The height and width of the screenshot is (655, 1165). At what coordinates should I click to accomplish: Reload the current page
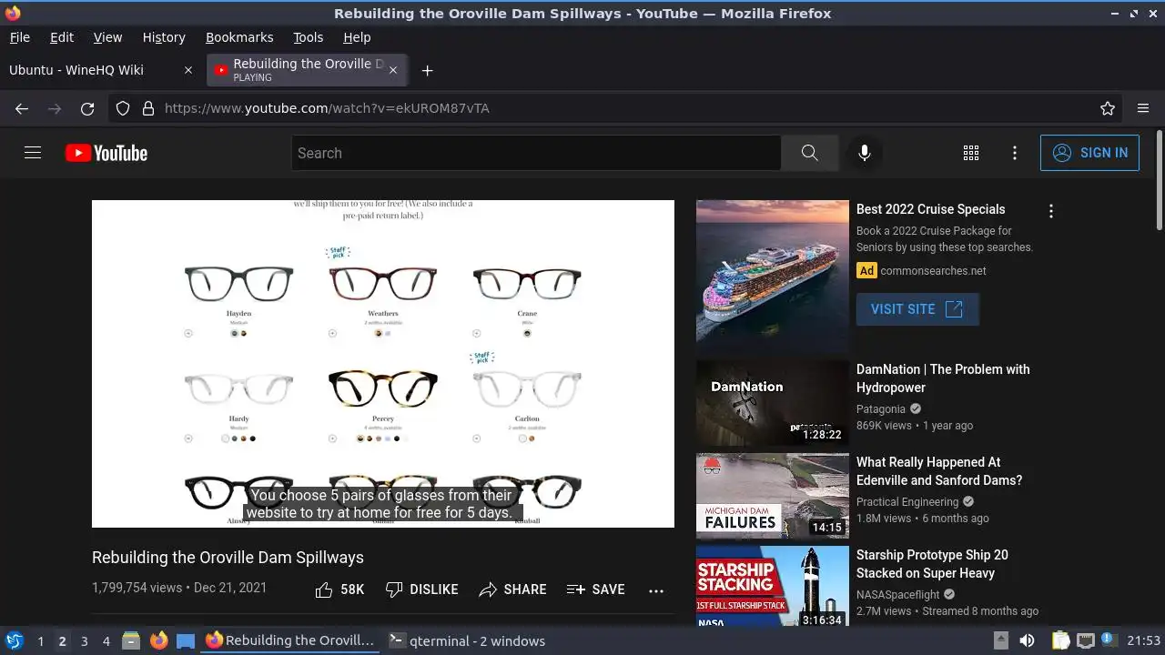coord(87,108)
